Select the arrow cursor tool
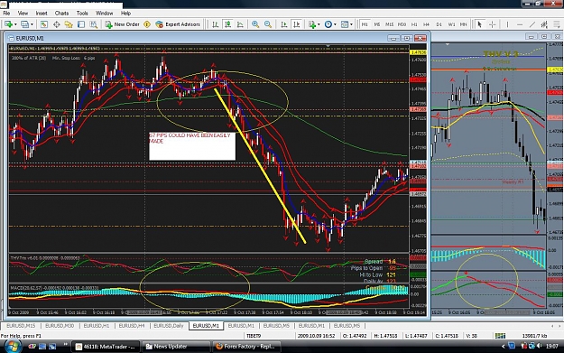Viewport: 564px width, 353px height. pyautogui.click(x=479, y=24)
